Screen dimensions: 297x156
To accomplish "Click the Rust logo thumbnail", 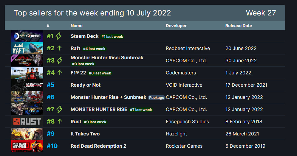I will [27, 121].
